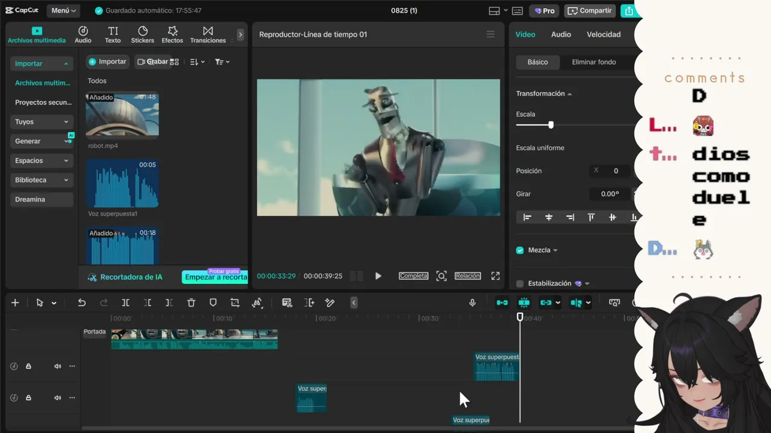Screen dimensions: 771x433
Task: Click the Grabar record button
Action: click(x=152, y=62)
